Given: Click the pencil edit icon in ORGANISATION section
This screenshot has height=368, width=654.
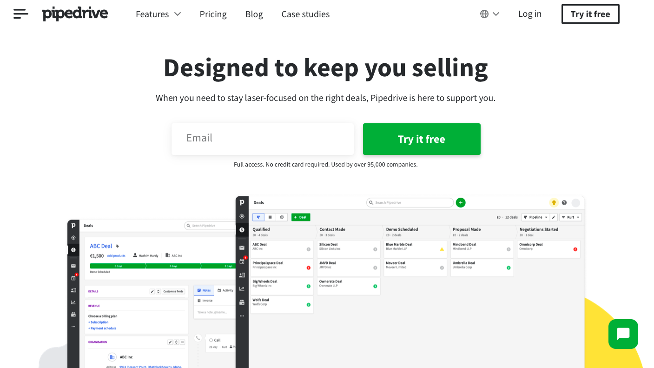Looking at the screenshot, I should pyautogui.click(x=170, y=342).
